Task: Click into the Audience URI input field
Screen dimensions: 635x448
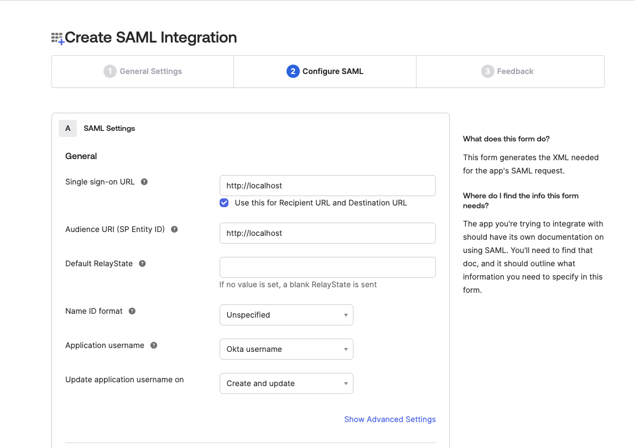Action: tap(327, 233)
